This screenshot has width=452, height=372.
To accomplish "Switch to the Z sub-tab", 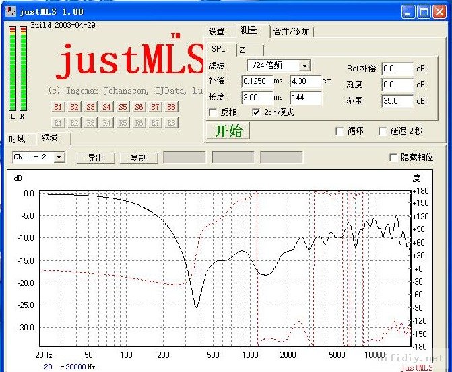I will click(243, 50).
